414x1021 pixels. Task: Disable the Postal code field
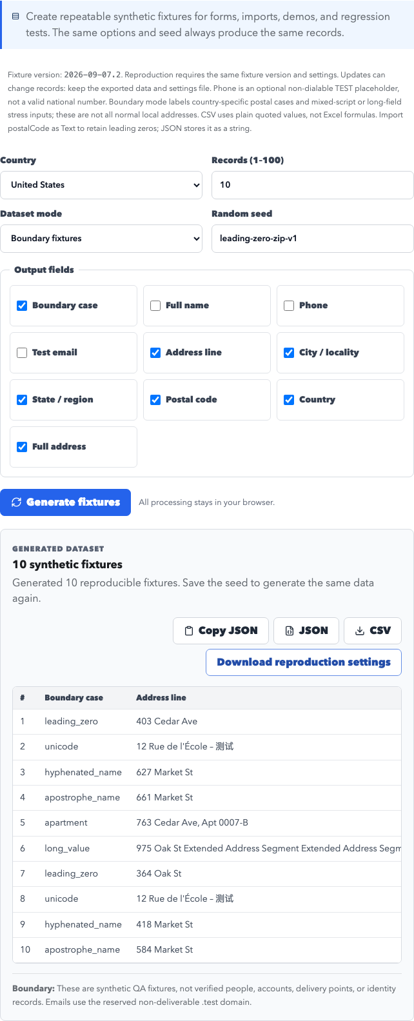(155, 400)
